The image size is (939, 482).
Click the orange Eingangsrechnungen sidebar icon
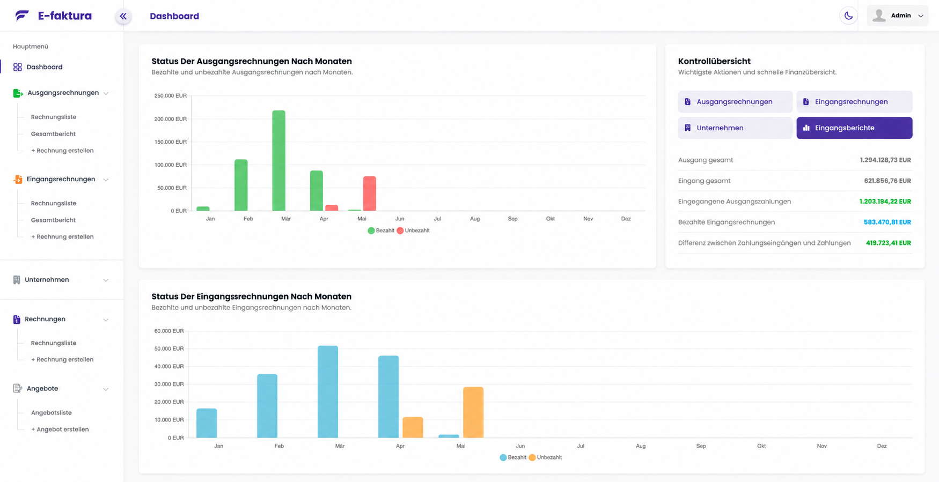point(18,180)
